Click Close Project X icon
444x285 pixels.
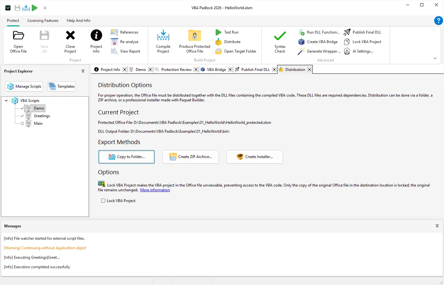70,35
